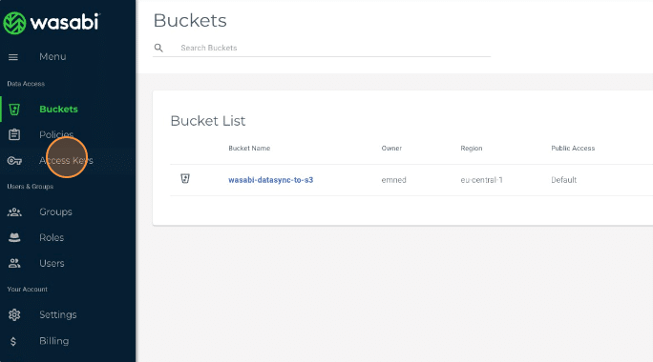Viewport: 653px width, 362px height.
Task: Focus the Search Buckets field
Action: click(335, 48)
